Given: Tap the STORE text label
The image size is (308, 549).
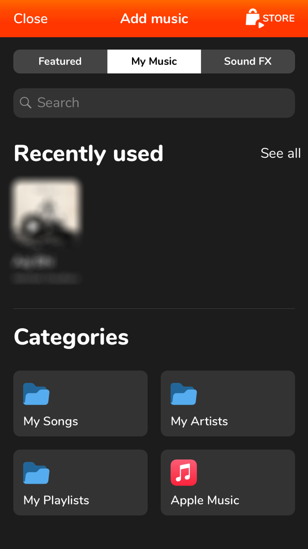Looking at the screenshot, I should tap(278, 18).
